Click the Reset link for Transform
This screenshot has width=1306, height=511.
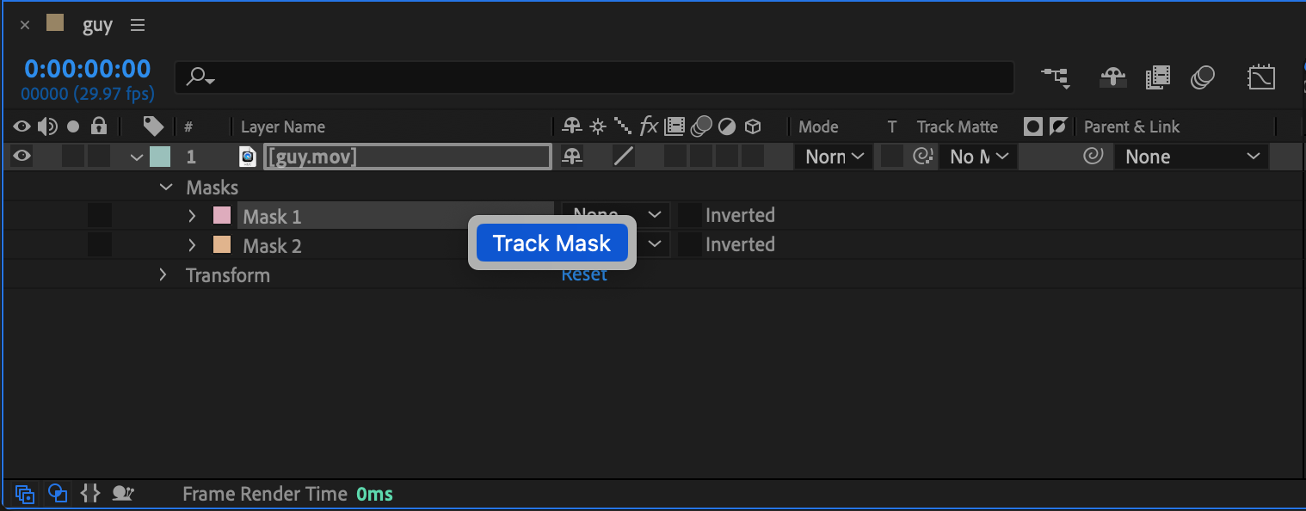tap(584, 275)
